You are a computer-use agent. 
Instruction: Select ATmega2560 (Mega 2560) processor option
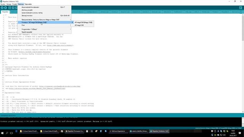tap(82, 22)
